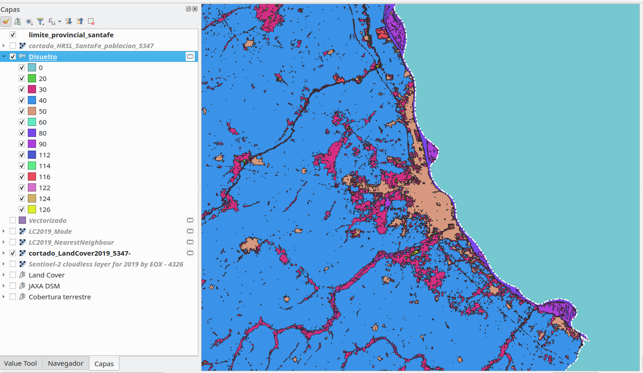
Task: Click the raster icon of the Sentinel-2 cloudless layer
Action: [x=22, y=264]
